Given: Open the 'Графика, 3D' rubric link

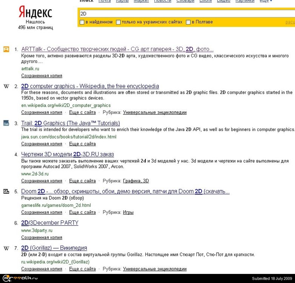Looking at the screenshot, I should click(x=136, y=181).
